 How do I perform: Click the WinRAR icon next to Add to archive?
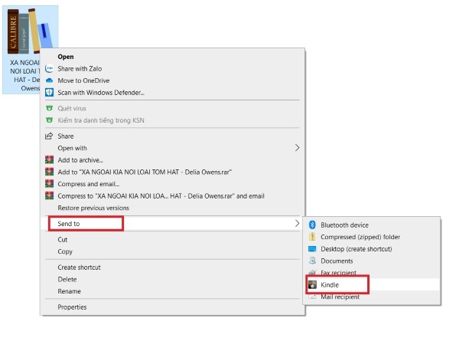49,160
